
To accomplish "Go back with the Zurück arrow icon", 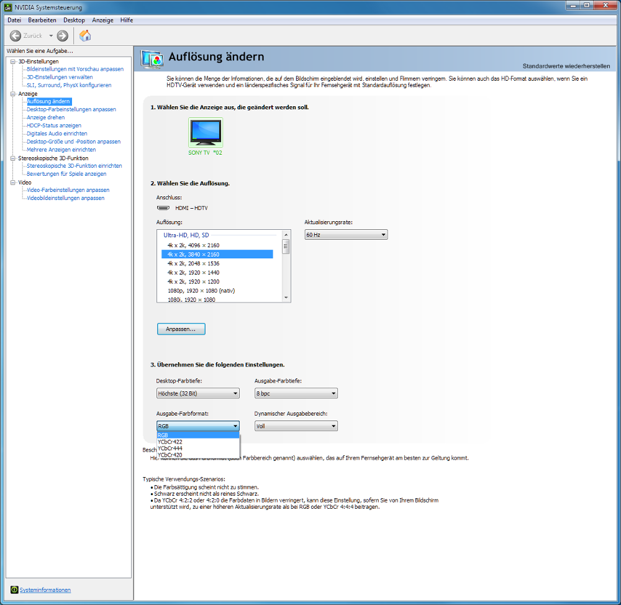I will (16, 36).
